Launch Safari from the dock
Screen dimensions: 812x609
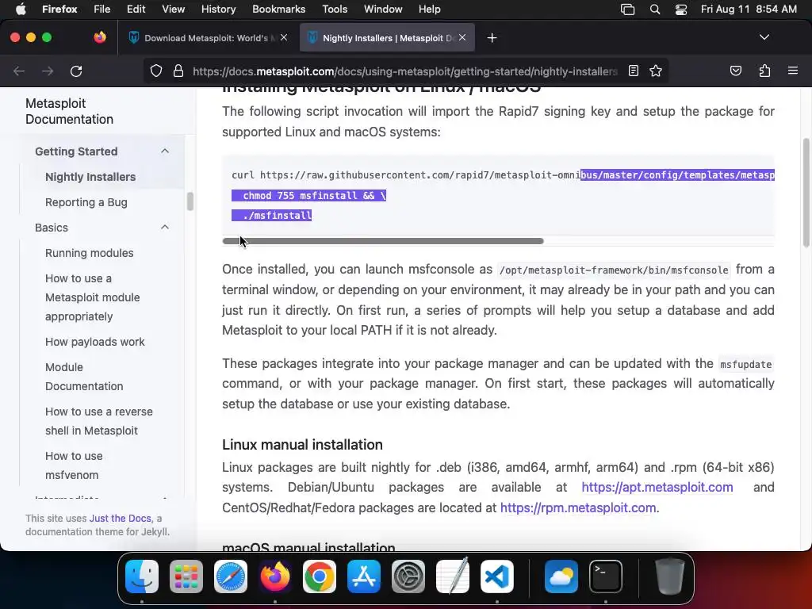231,576
